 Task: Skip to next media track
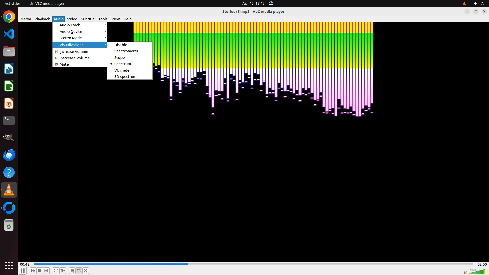(46, 271)
